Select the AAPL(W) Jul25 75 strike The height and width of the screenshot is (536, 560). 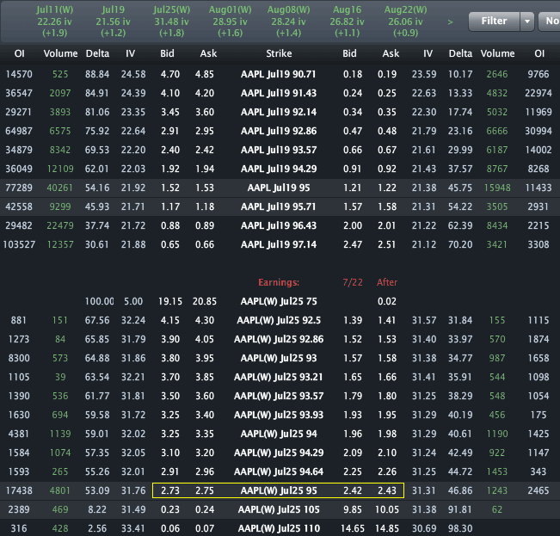(279, 301)
